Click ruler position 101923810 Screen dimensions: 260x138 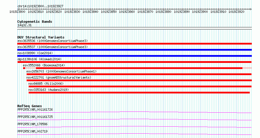point(36,12)
